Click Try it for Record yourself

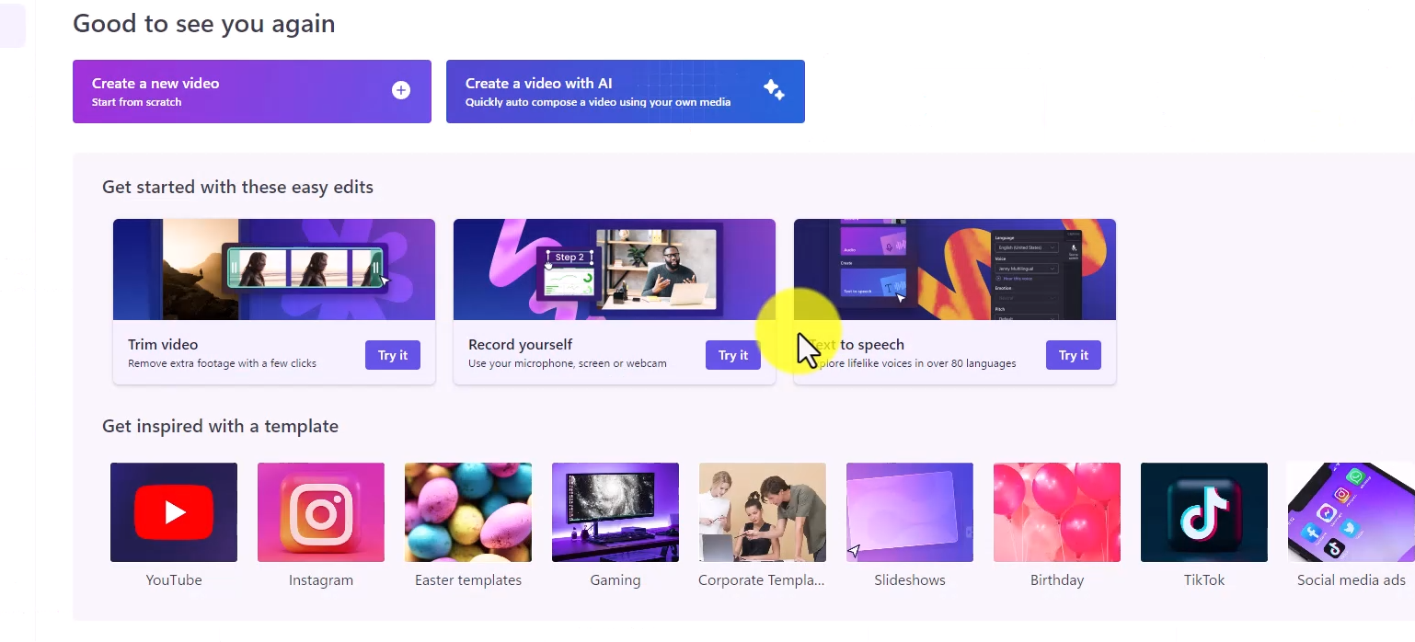[733, 355]
